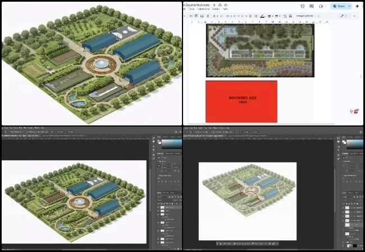This screenshot has width=365, height=252.
Task: Click the blue Share button in Docs
Action: click(339, 6)
